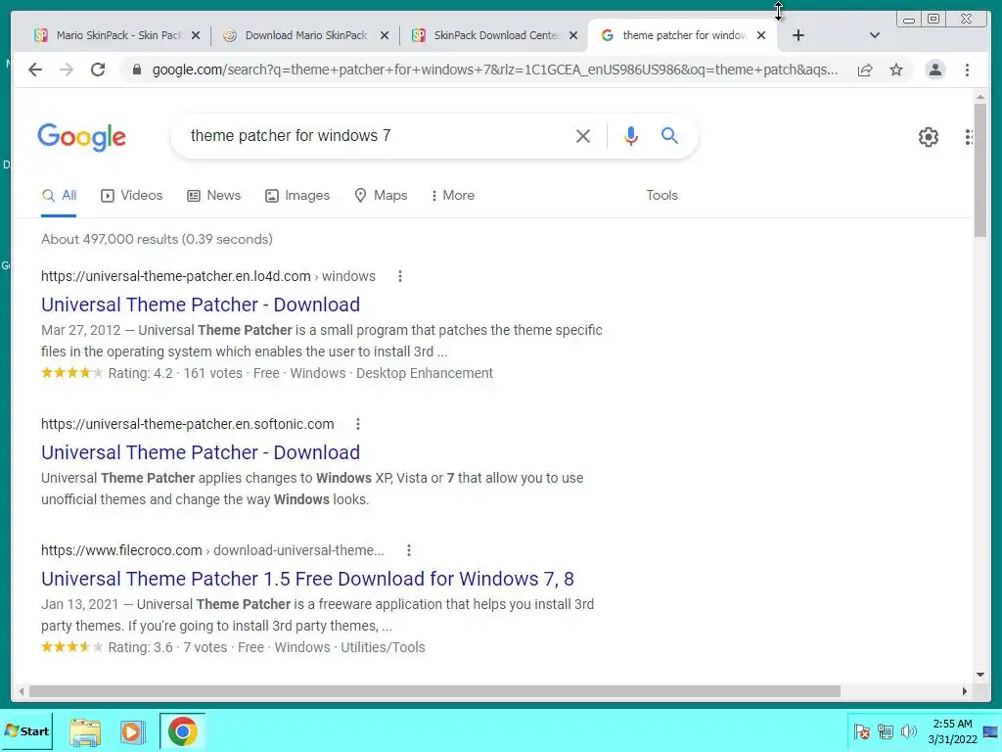Screen dimensions: 1002x752
Task: Open the Windows Start menu
Action: pyautogui.click(x=26, y=731)
